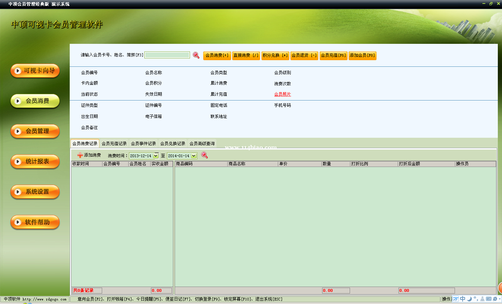Click the IME browser icon
Screen dimensions: 502x304
tap(495, 299)
